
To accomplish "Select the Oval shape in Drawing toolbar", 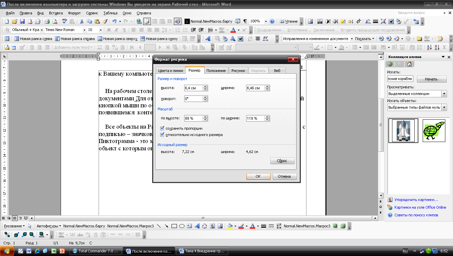I will tap(182, 226).
